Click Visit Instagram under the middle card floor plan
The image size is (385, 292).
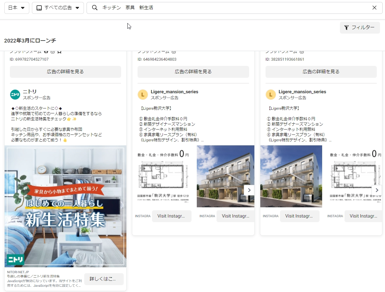[171, 216]
